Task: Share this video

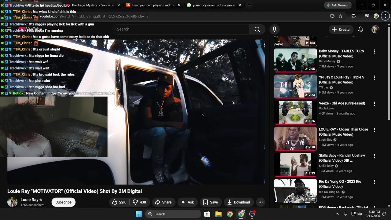Action: (163, 202)
